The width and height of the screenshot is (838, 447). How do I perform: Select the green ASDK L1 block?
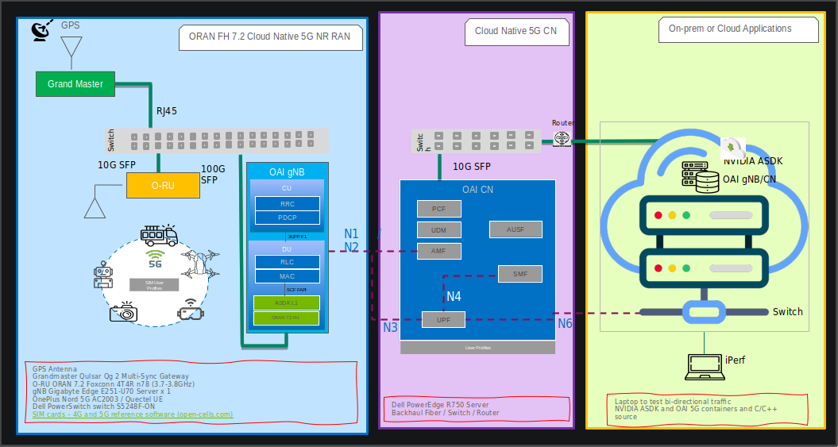click(286, 302)
